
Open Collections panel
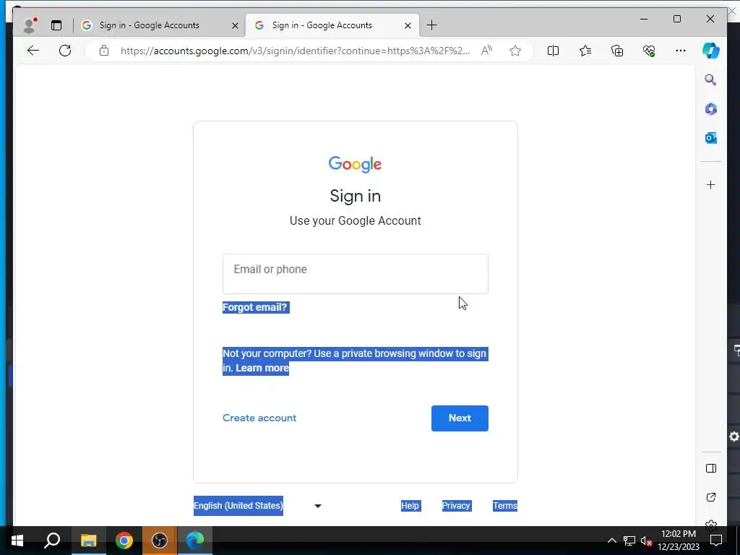coord(617,51)
